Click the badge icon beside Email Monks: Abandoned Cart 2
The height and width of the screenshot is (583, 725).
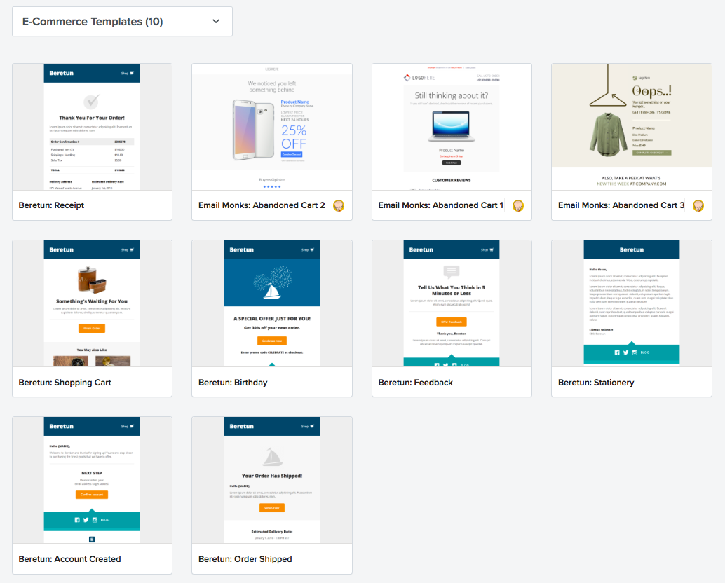click(338, 206)
